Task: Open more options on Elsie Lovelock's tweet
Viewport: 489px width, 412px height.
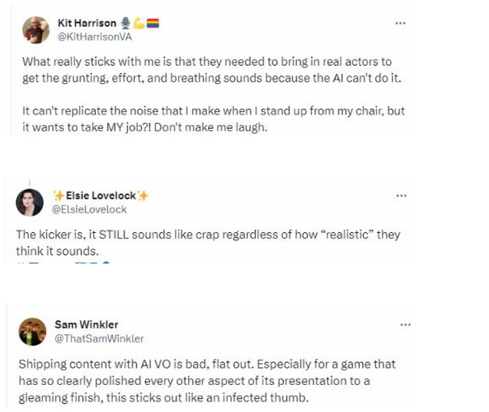Action: pyautogui.click(x=400, y=196)
